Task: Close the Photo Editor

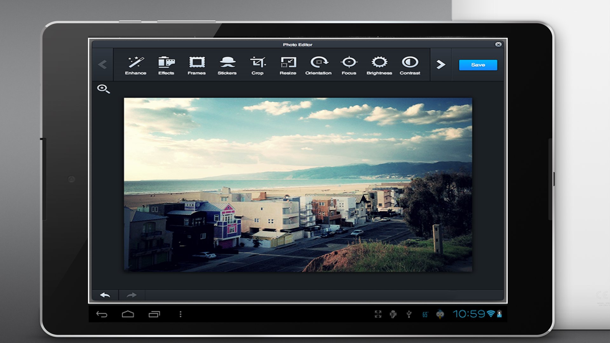Action: [x=499, y=44]
